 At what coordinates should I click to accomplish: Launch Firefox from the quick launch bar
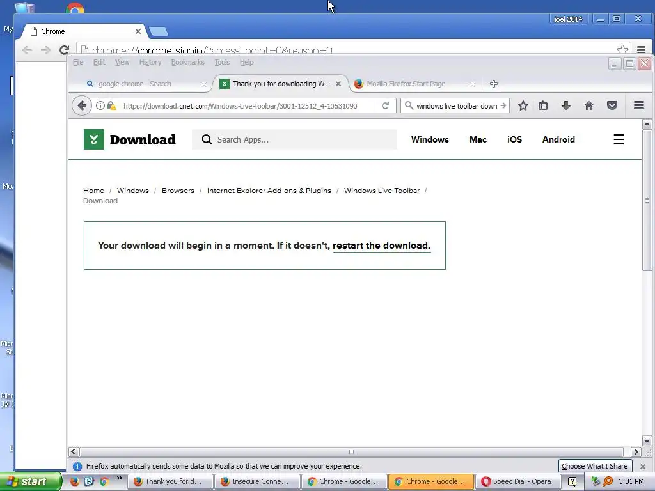click(x=74, y=481)
